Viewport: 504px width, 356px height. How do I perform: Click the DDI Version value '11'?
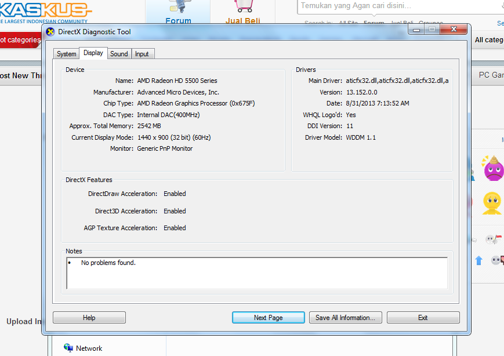click(x=350, y=126)
